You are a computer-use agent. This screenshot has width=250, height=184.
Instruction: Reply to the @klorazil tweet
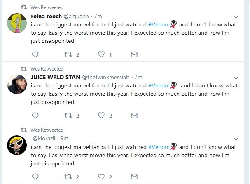click(35, 177)
